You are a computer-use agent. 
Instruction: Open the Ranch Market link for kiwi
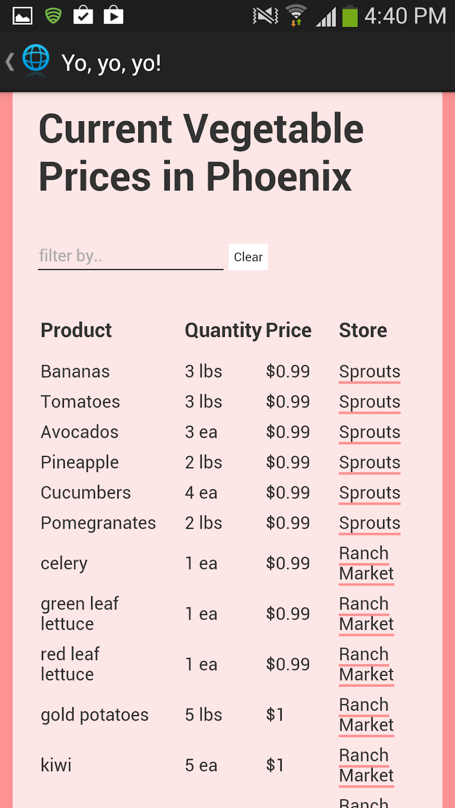(x=366, y=765)
